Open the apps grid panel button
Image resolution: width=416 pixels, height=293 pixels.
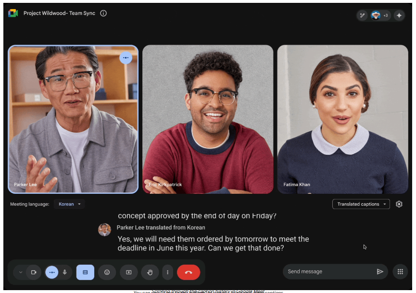point(400,272)
